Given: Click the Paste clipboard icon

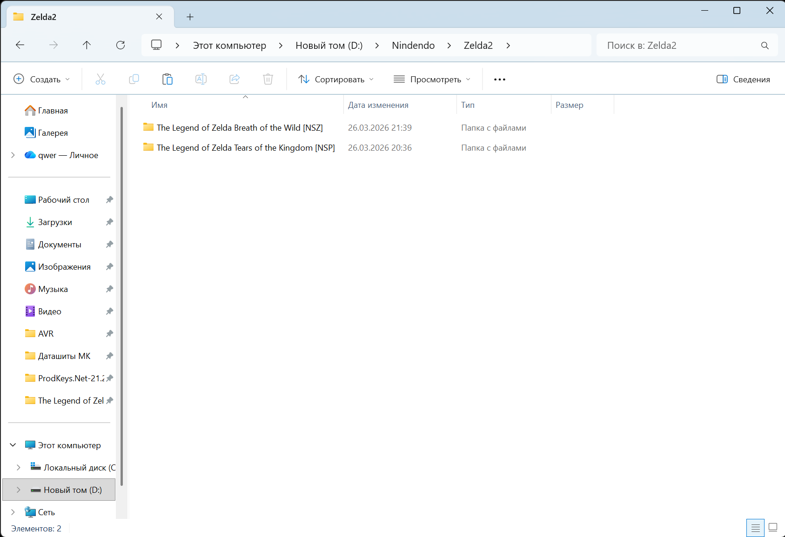Looking at the screenshot, I should click(x=168, y=79).
